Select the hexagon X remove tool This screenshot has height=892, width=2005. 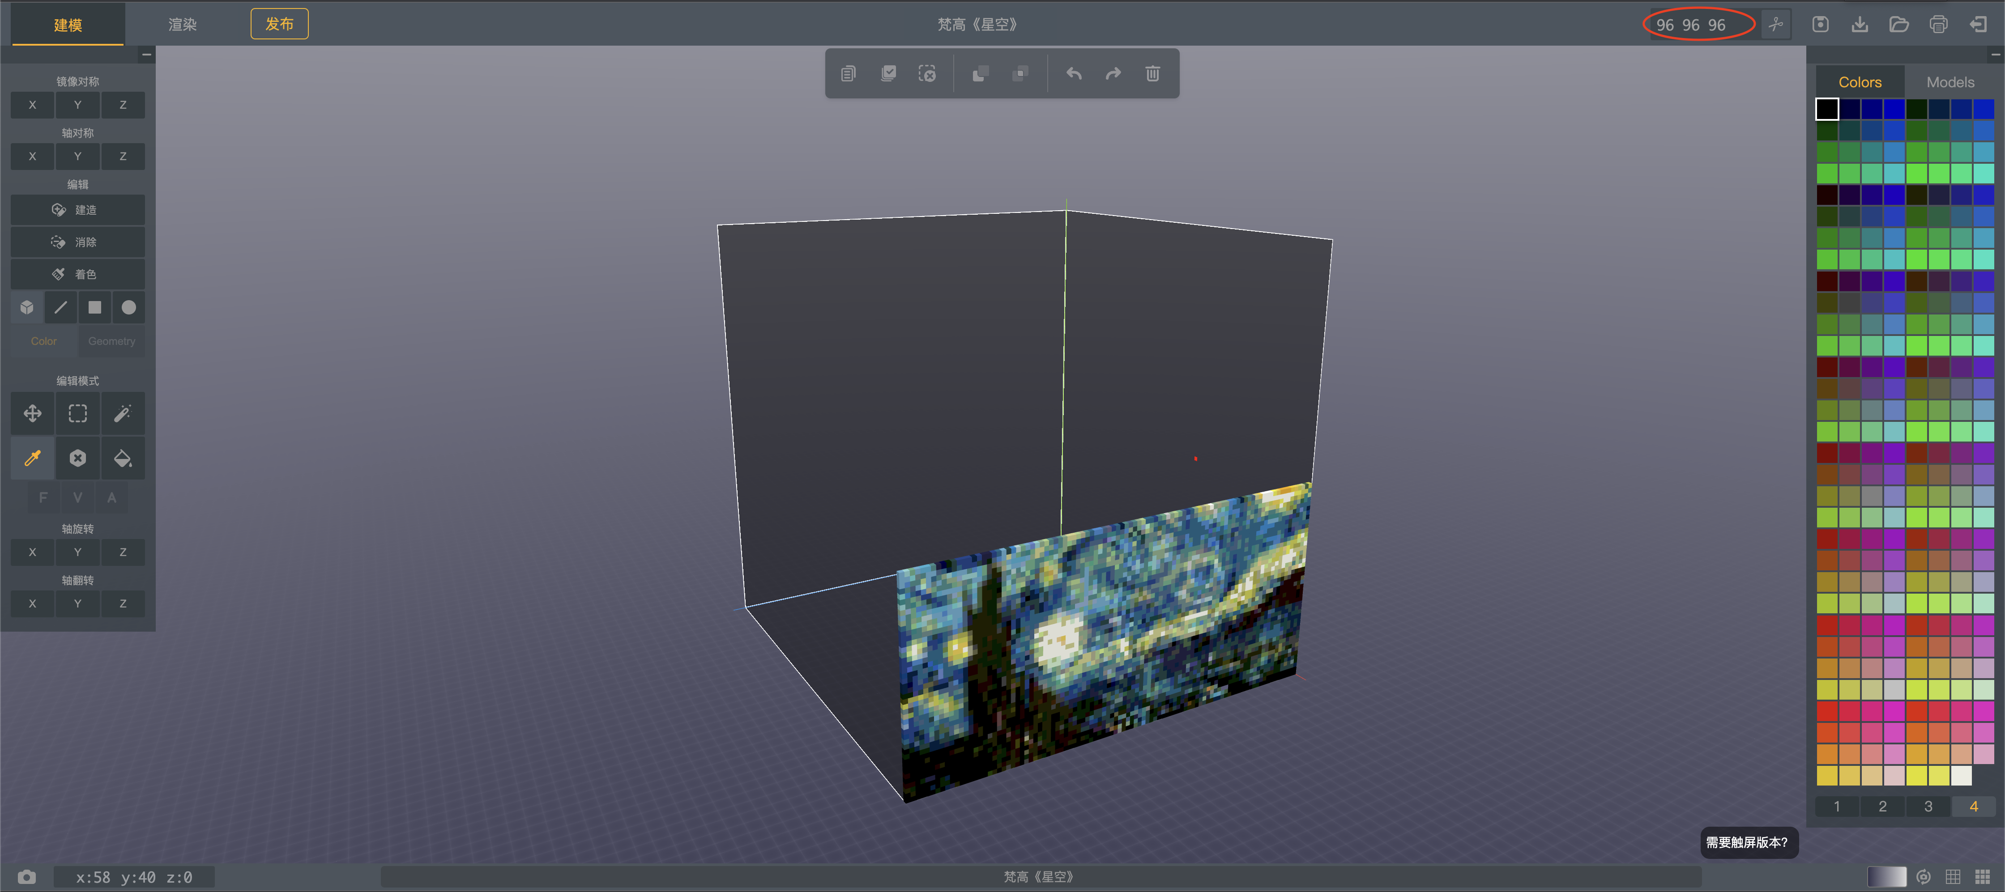point(78,458)
